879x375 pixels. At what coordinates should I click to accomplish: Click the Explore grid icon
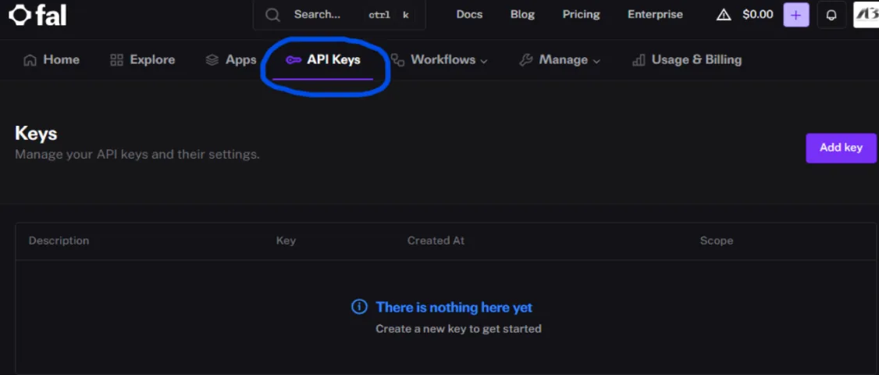pos(116,60)
